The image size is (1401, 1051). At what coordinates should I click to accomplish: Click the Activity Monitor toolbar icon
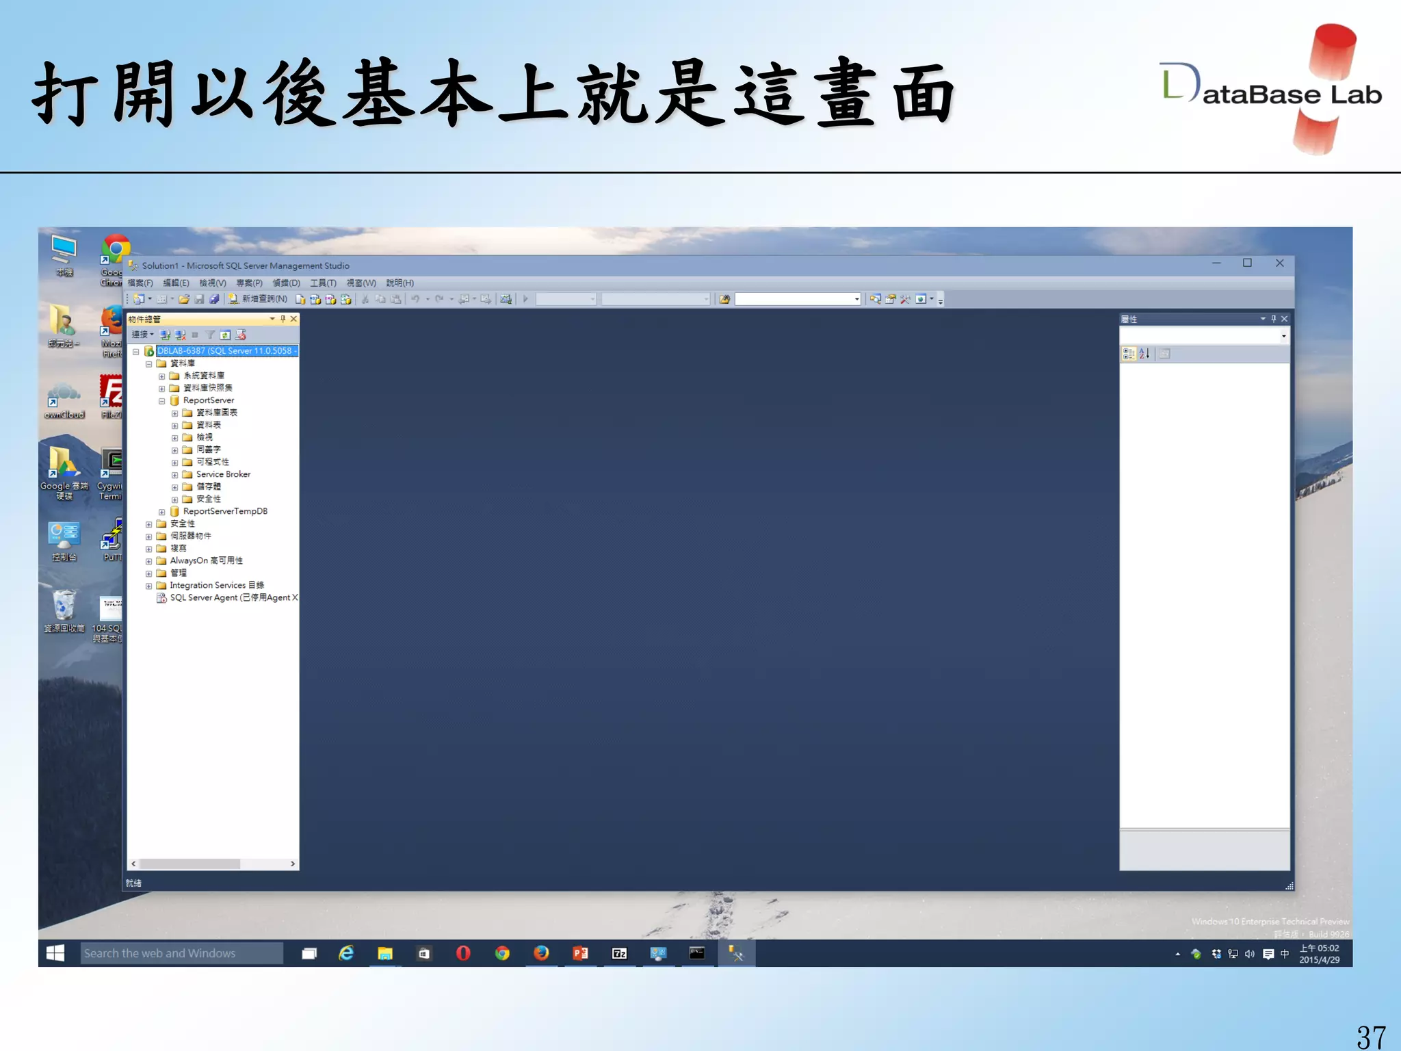click(x=506, y=299)
